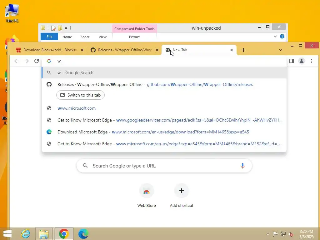This screenshot has height=240, width=320.
Task: Select Download Microsoft Edge suggestion
Action: point(164,132)
